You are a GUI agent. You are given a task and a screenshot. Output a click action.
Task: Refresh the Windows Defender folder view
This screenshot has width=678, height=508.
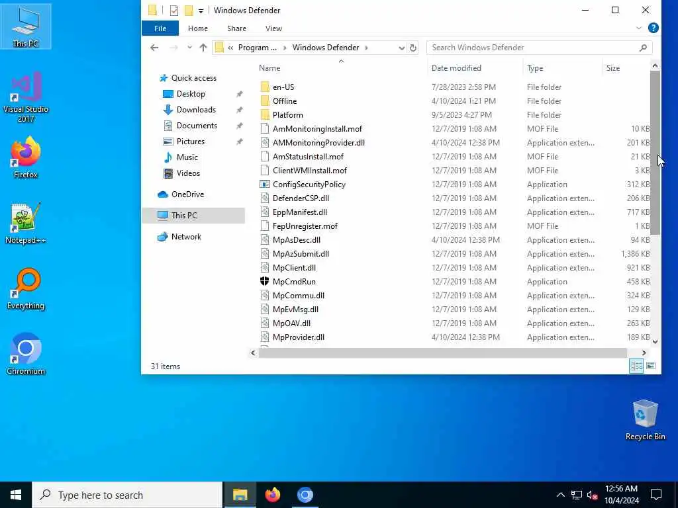(x=413, y=48)
